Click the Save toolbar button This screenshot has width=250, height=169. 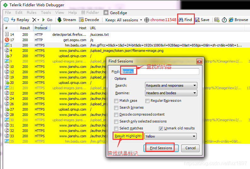[202, 20]
